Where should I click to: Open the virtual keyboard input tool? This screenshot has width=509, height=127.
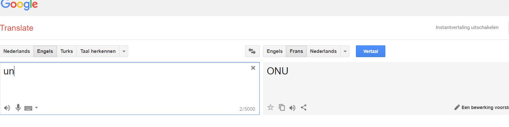tap(28, 108)
